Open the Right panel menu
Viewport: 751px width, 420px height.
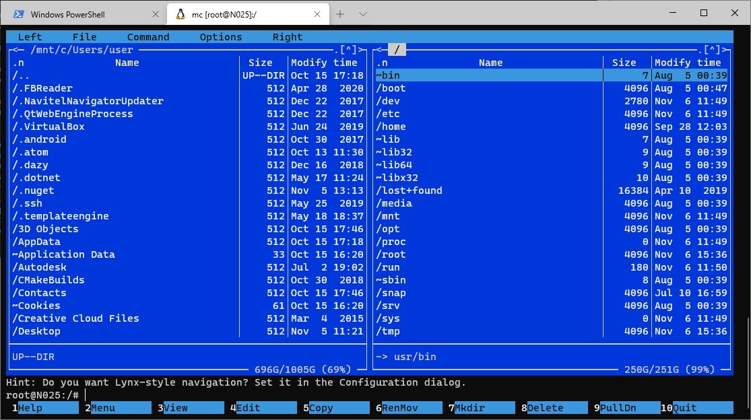[288, 37]
